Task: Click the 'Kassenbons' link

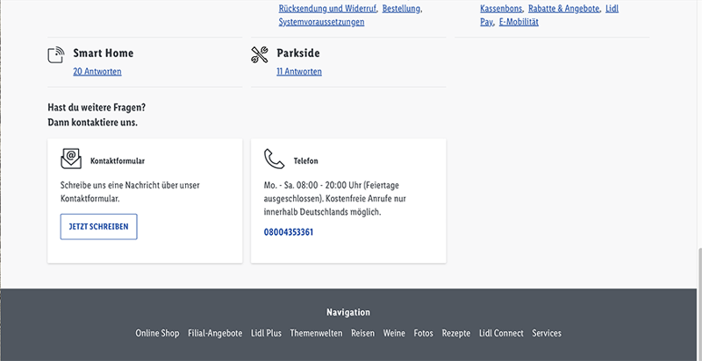Action: 501,9
